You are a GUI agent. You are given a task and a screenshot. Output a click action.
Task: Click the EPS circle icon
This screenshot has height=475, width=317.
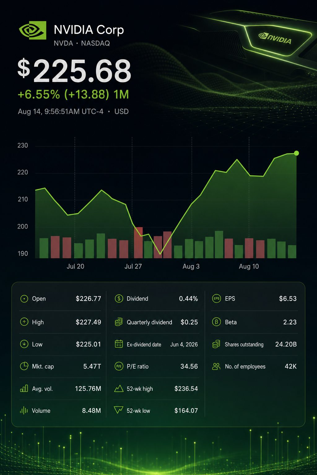pyautogui.click(x=216, y=298)
